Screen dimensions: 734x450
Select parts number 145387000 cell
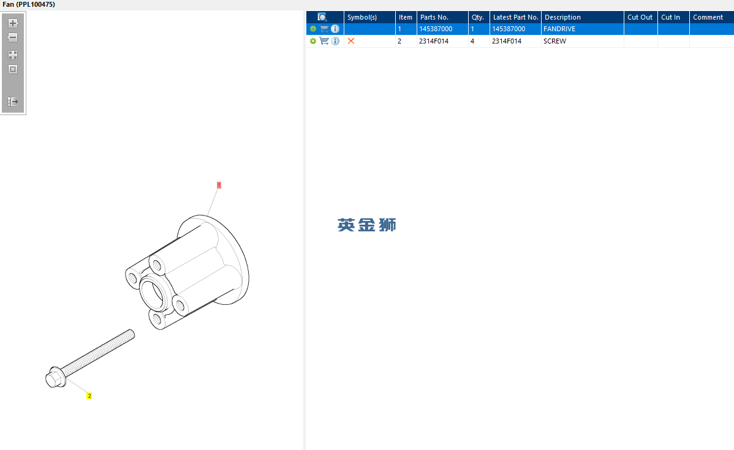[x=443, y=29]
